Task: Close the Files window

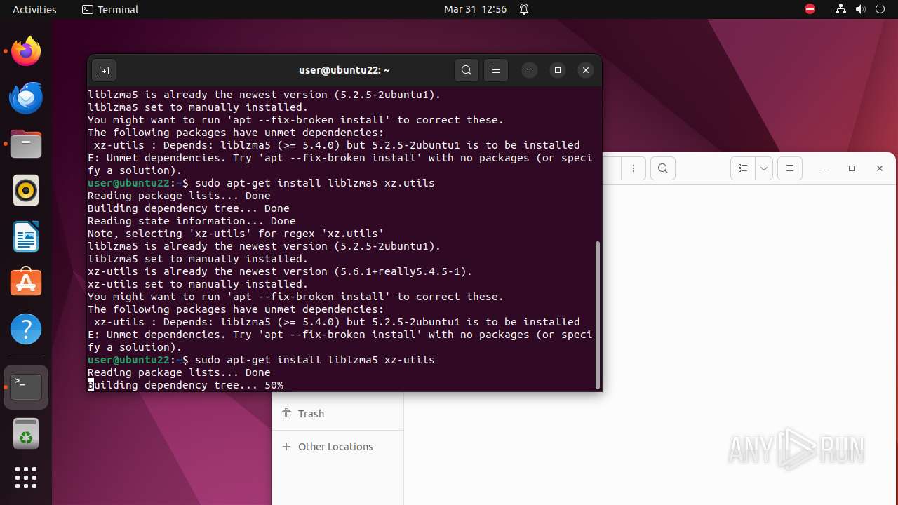Action: 880,168
